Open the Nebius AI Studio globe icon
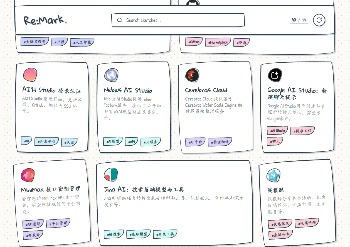The image size is (350, 247). click(x=111, y=75)
